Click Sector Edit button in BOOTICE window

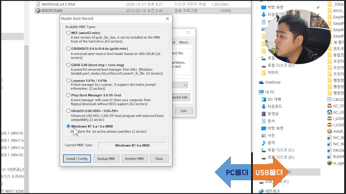click(180, 97)
